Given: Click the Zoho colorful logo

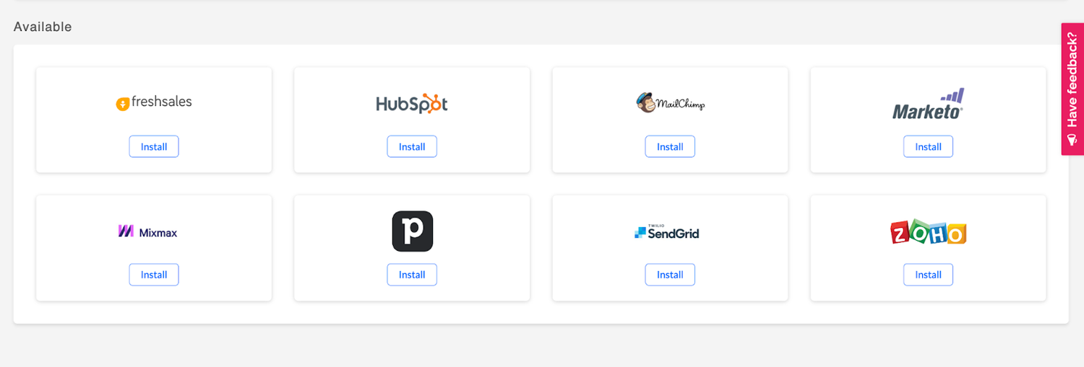Looking at the screenshot, I should point(928,231).
